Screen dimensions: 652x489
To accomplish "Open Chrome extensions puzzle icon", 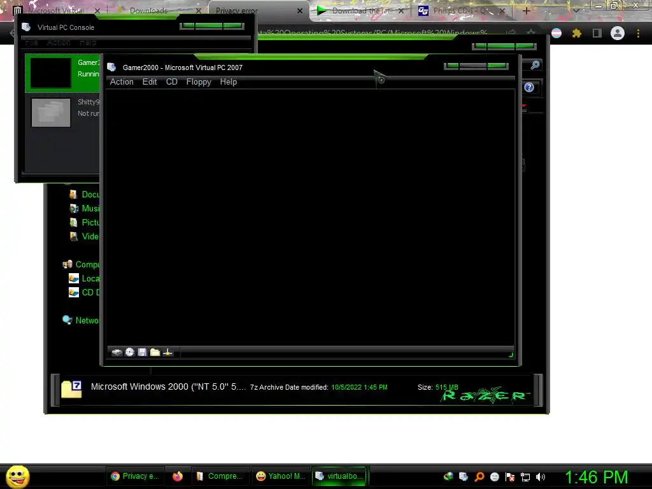I will click(x=576, y=33).
